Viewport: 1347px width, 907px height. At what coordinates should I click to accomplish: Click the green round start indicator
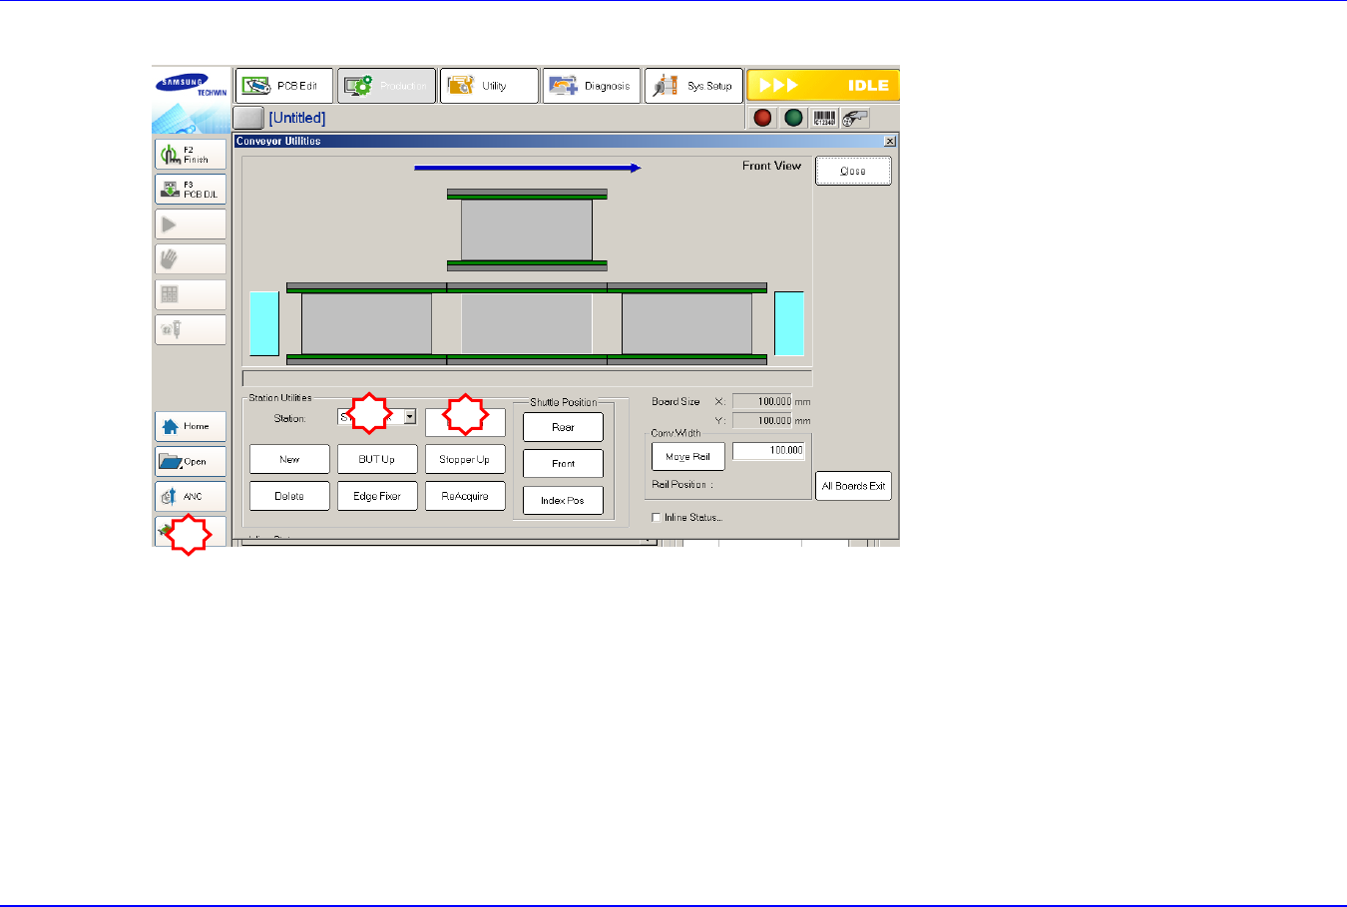coord(794,118)
